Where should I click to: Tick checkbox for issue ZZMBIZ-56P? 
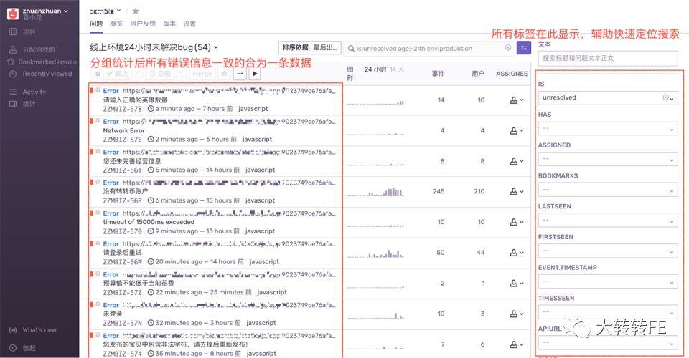[98, 182]
